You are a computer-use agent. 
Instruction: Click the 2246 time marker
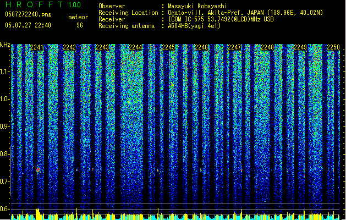click(201, 47)
